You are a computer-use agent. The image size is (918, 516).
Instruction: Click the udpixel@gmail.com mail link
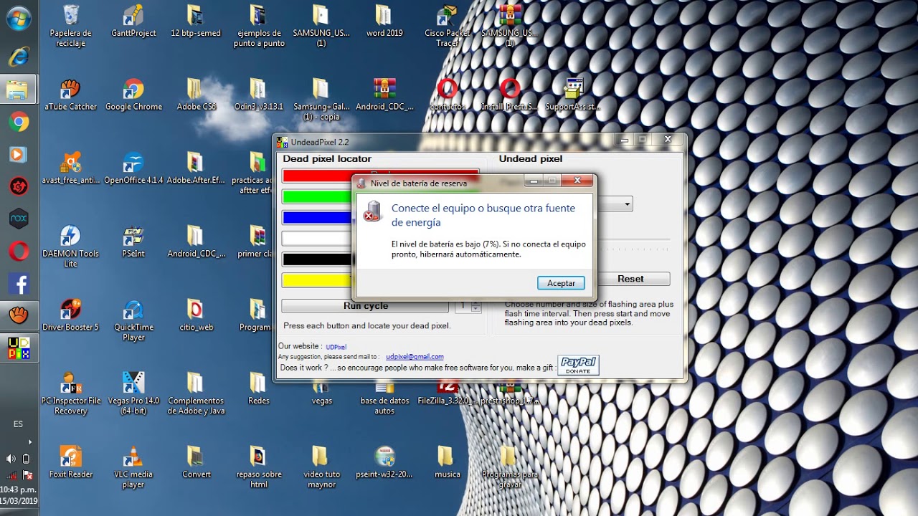coord(415,357)
